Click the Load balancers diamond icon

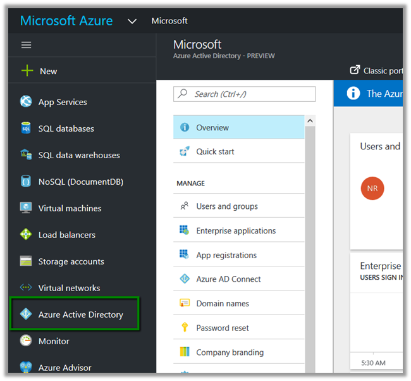point(26,235)
